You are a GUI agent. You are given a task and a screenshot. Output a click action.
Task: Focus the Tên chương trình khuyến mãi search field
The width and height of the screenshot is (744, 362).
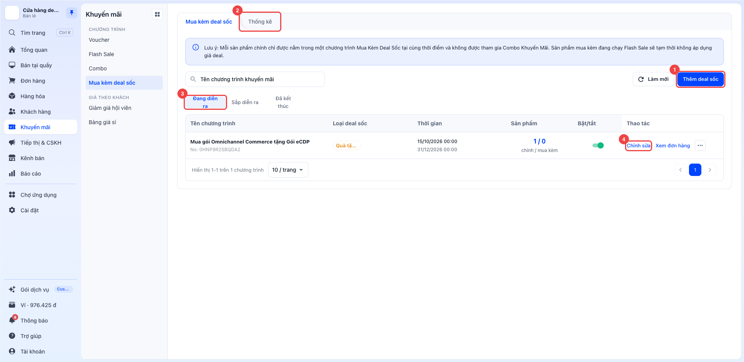(255, 79)
